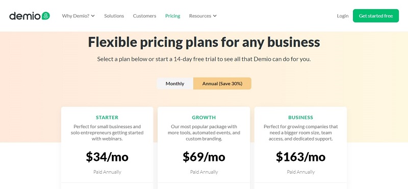
Task: Go to the Customers page
Action: coord(144,16)
